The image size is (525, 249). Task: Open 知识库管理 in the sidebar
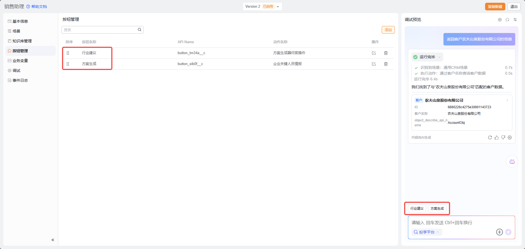point(31,41)
